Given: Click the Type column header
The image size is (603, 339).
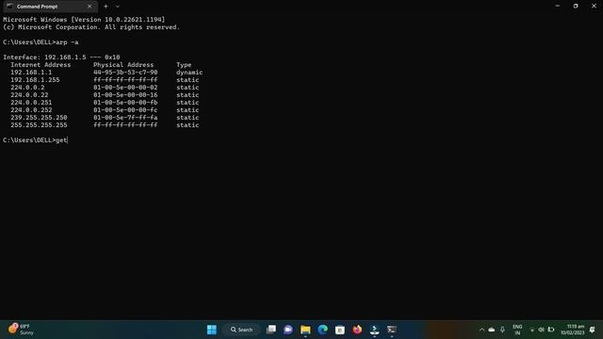Looking at the screenshot, I should [184, 65].
